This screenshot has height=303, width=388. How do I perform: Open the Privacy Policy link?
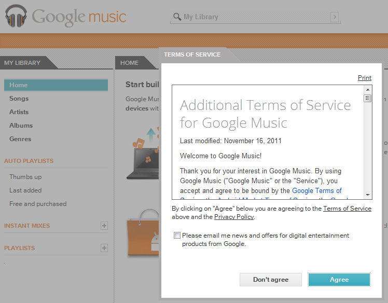[x=234, y=217]
